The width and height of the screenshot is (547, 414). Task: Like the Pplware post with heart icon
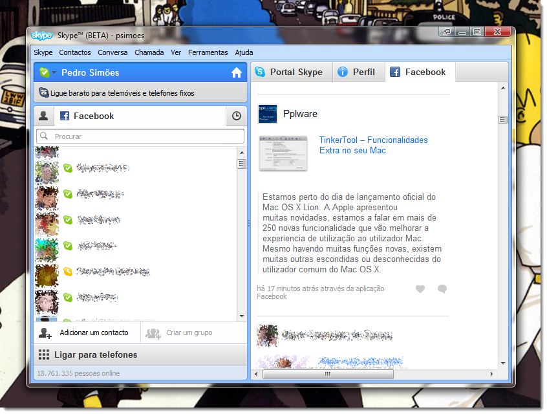click(x=420, y=289)
